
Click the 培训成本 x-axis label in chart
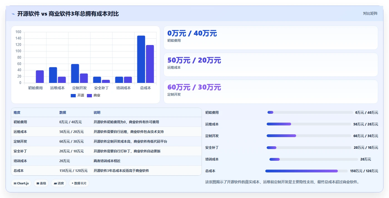[123, 88]
